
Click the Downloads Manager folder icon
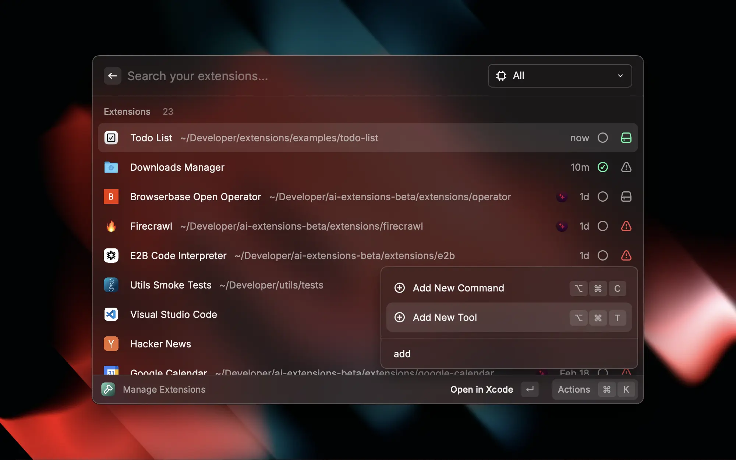pos(111,167)
